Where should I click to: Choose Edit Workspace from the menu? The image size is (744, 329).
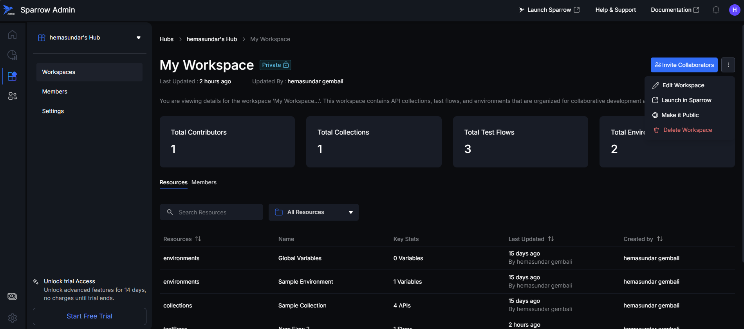click(683, 85)
